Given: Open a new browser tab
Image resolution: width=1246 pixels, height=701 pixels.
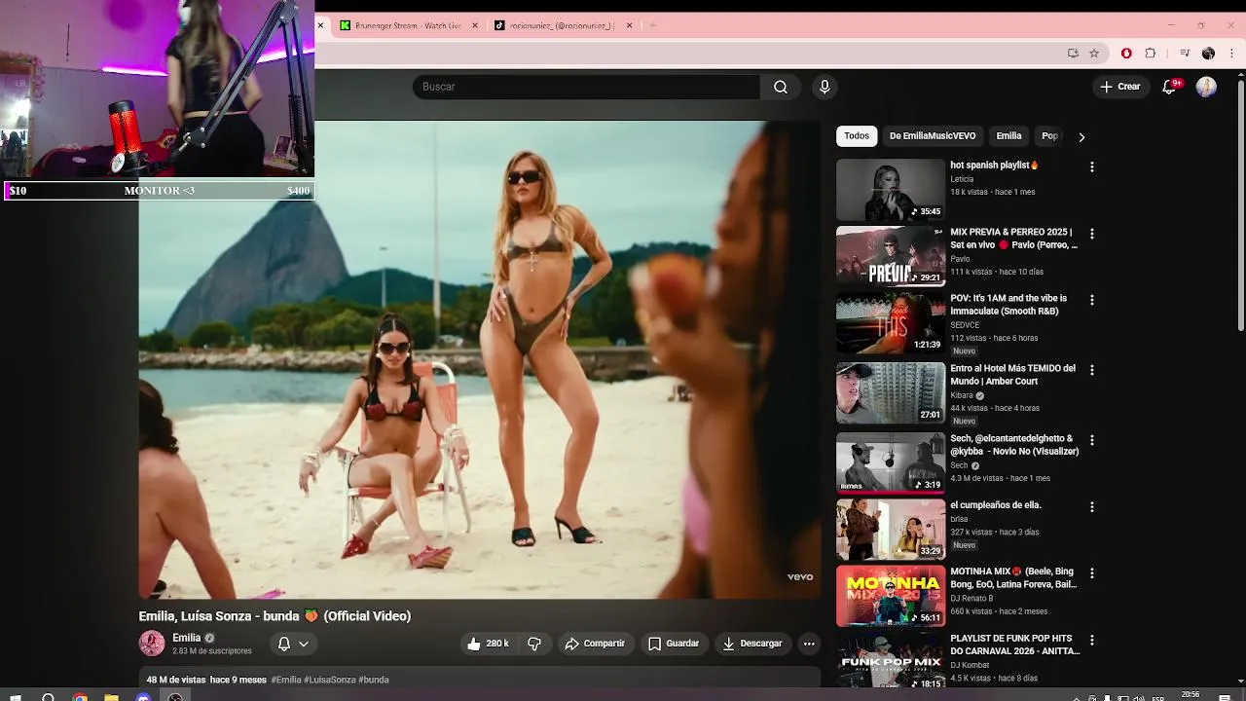Looking at the screenshot, I should click(652, 25).
